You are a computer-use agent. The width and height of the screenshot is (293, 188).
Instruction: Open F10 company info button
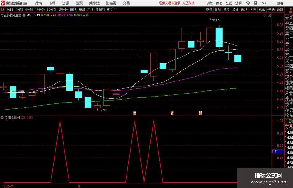[253, 10]
